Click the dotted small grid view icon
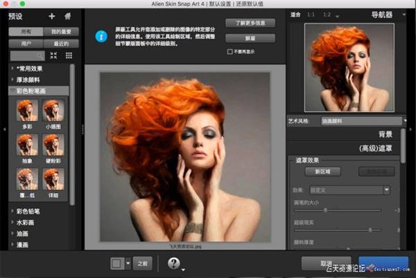The height and width of the screenshot is (278, 416). pyautogui.click(x=68, y=55)
